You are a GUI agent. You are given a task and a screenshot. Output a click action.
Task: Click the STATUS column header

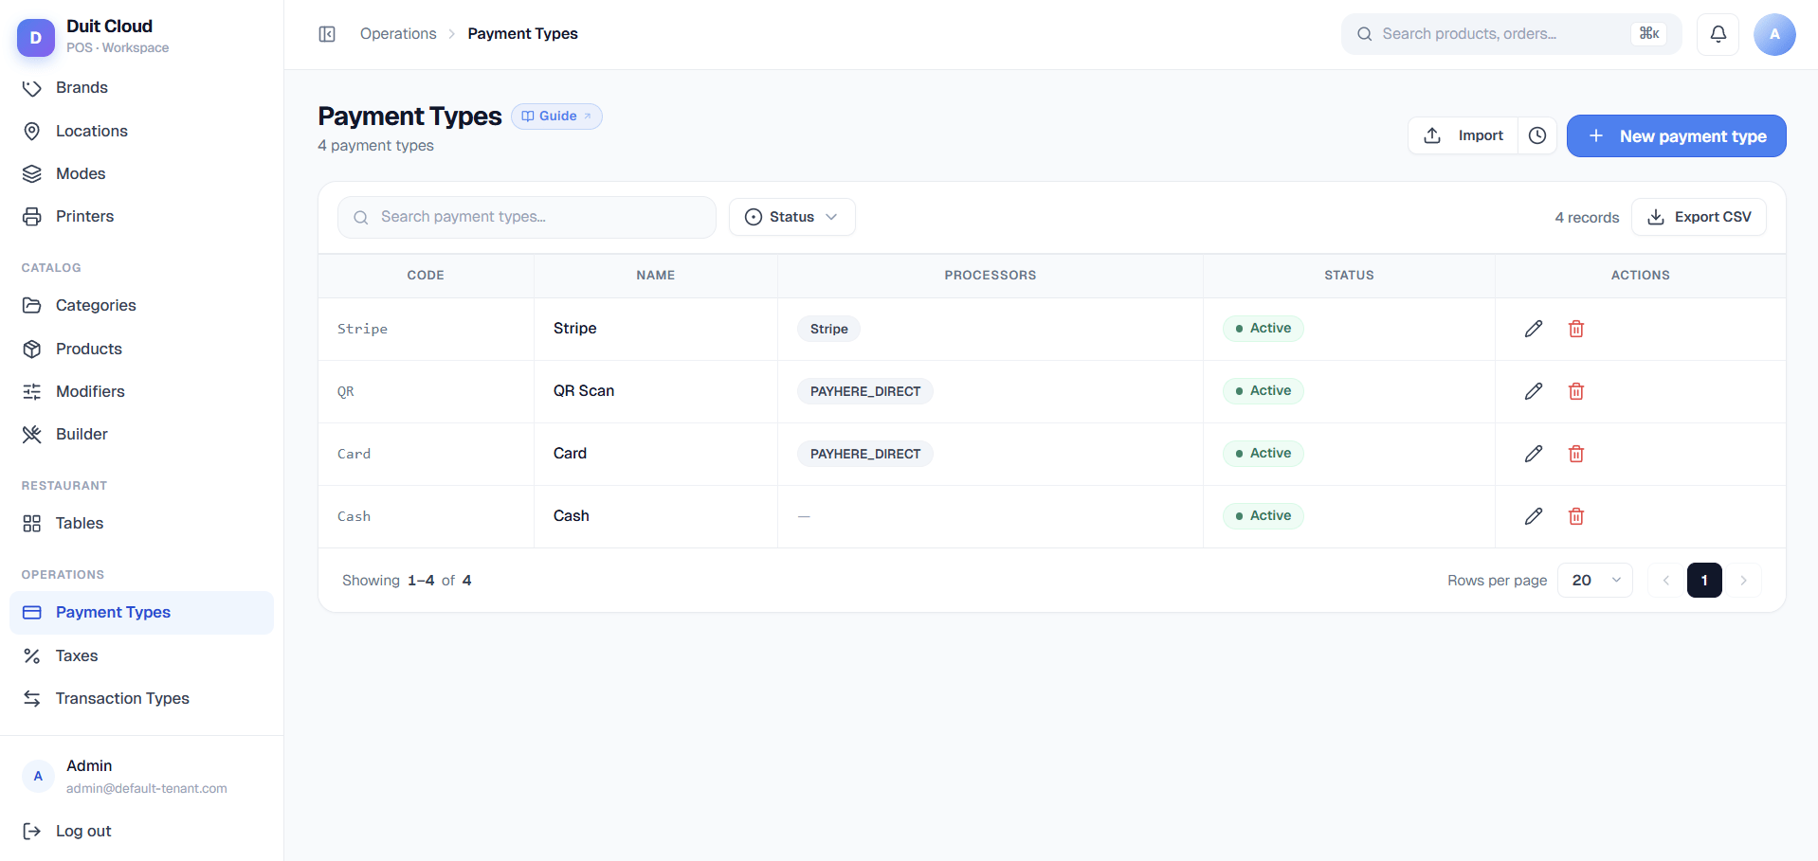click(x=1349, y=276)
